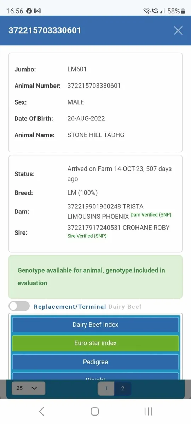Toggle the Replacement/Terminal Dairy Beef switch
This screenshot has height=424, width=191.
tap(19, 306)
